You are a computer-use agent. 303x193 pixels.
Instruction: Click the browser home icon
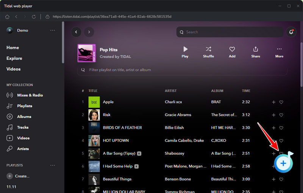7,17
